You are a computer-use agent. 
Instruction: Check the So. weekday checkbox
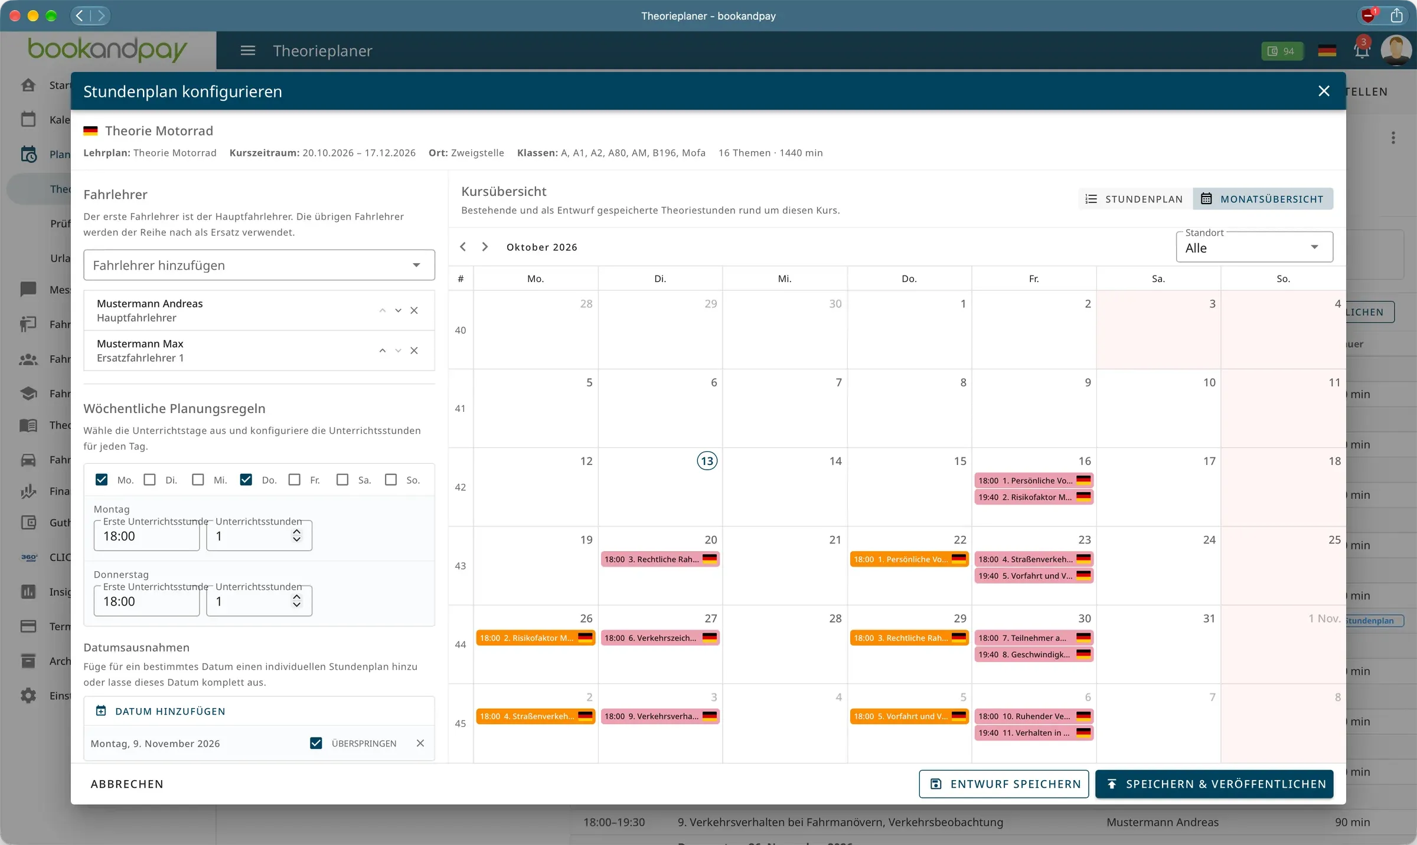pyautogui.click(x=391, y=479)
